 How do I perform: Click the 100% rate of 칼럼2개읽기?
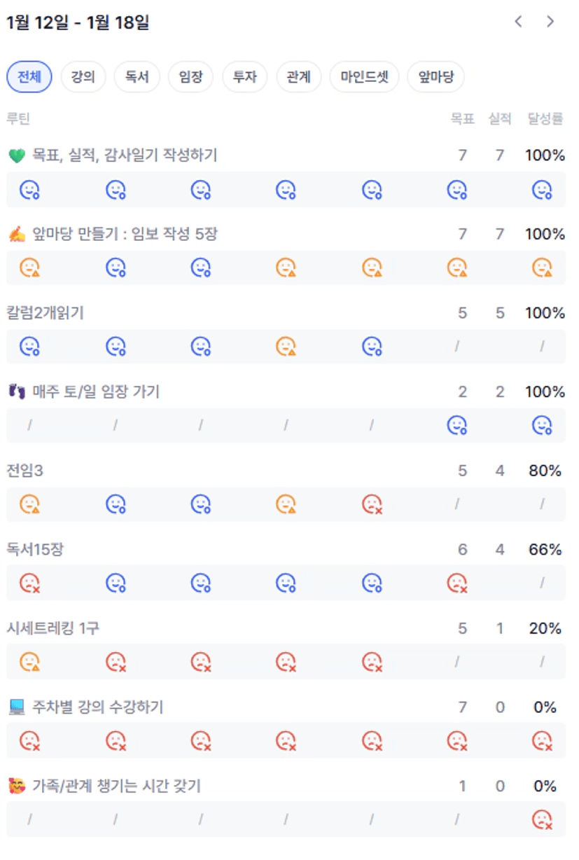pos(545,313)
